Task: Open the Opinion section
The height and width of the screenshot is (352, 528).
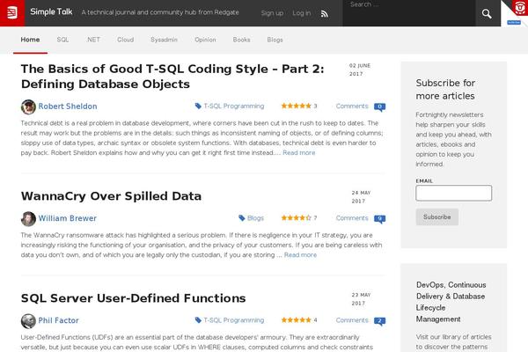Action: pyautogui.click(x=205, y=40)
